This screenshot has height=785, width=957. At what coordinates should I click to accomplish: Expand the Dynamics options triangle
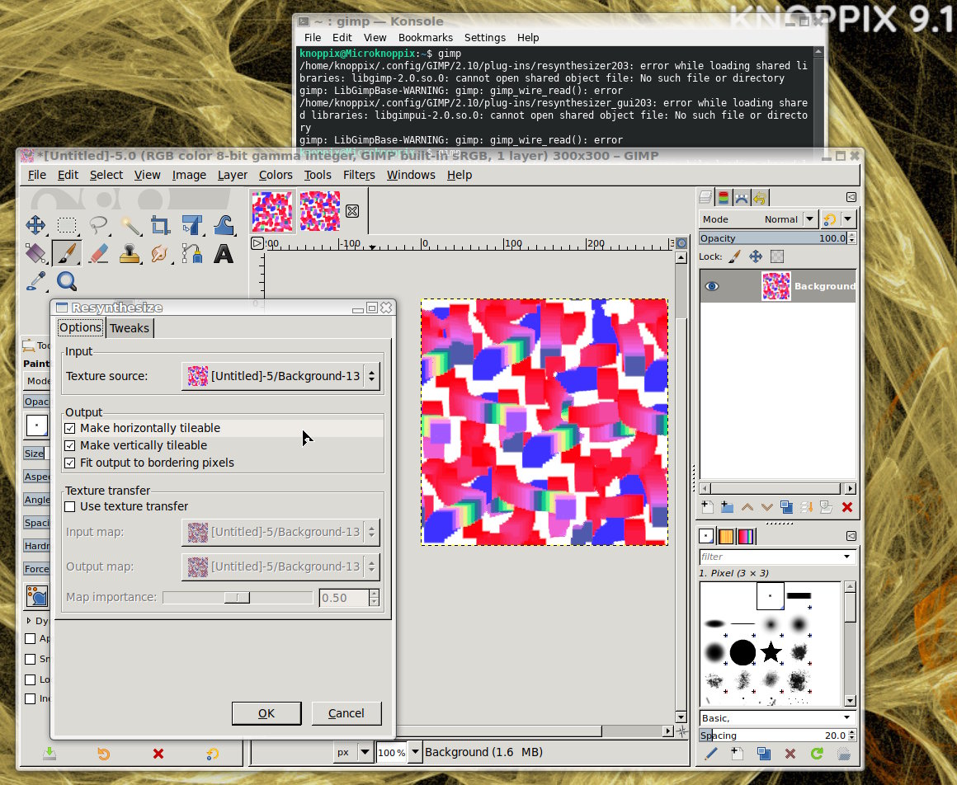[x=29, y=620]
